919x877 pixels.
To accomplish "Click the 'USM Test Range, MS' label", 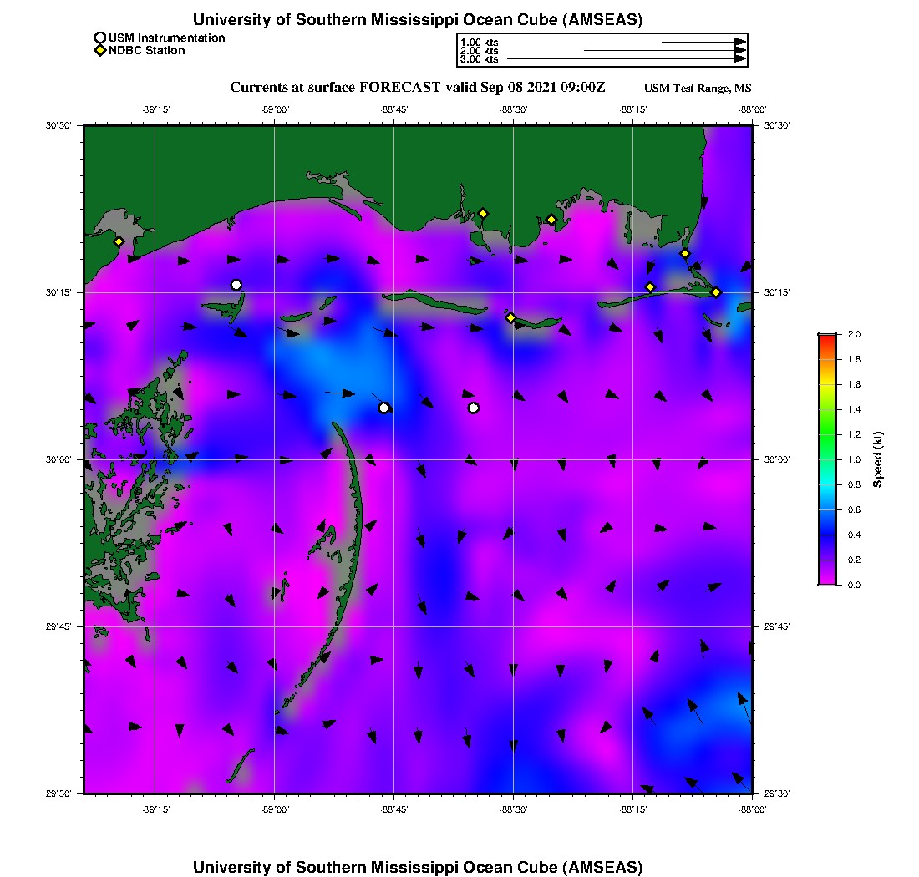I will click(x=698, y=89).
